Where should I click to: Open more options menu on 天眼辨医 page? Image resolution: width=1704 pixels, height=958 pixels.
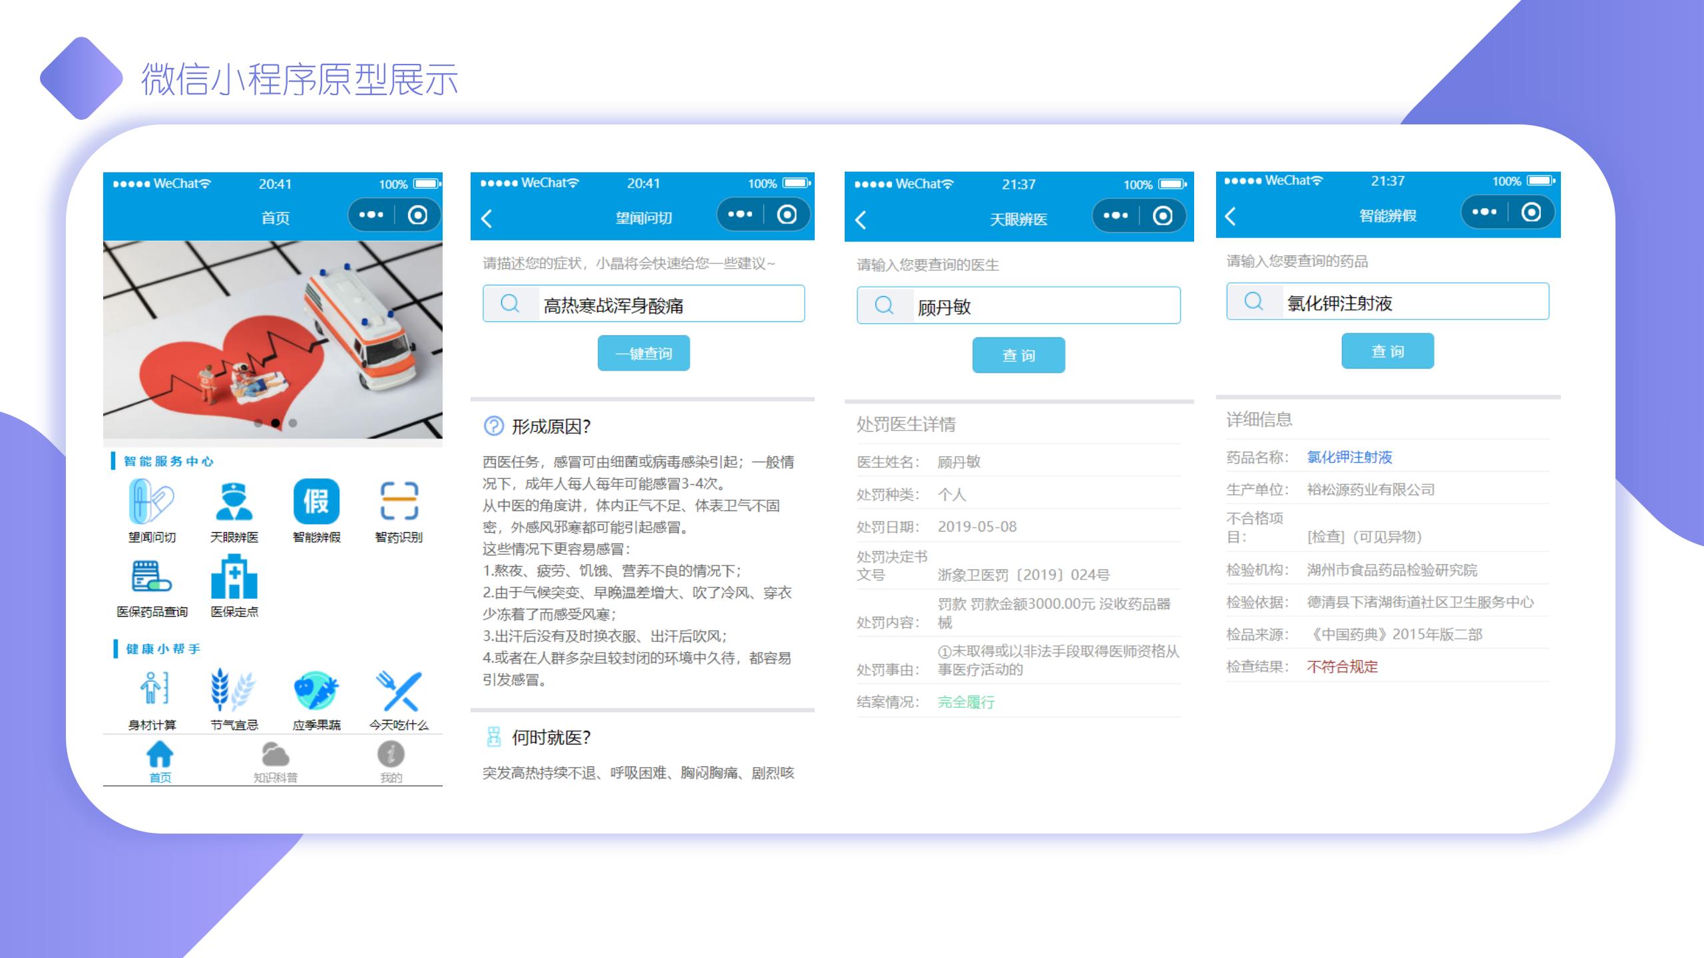(x=1116, y=216)
